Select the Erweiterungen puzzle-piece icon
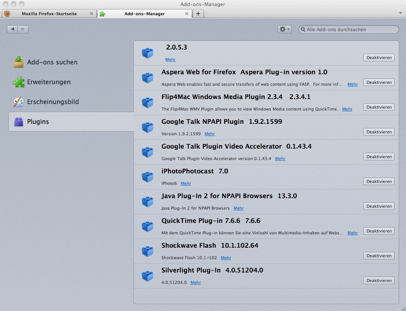 (19, 82)
